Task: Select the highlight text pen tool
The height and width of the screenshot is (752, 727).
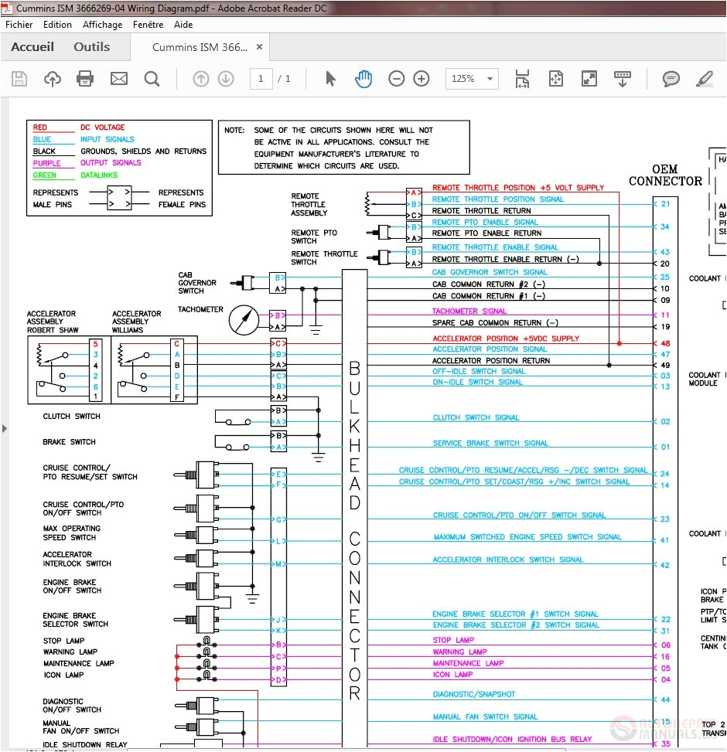Action: coord(704,79)
